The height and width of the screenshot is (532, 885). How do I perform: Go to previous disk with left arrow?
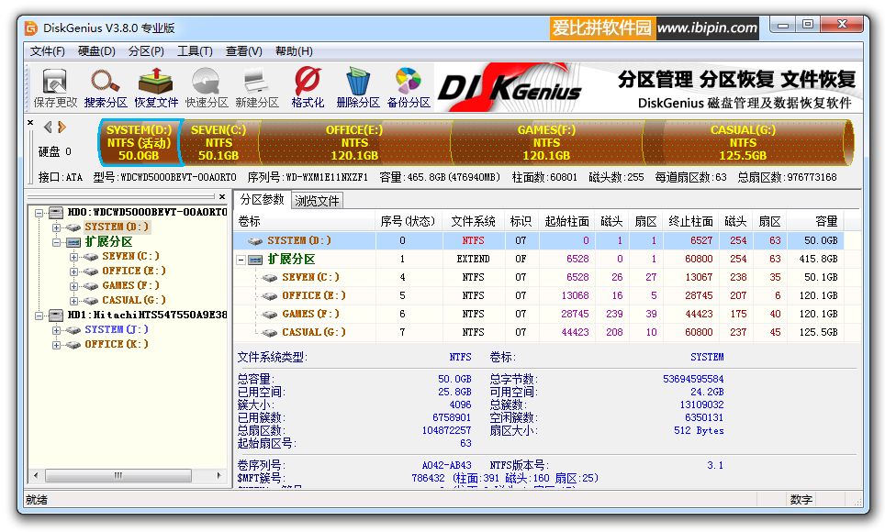(48, 127)
